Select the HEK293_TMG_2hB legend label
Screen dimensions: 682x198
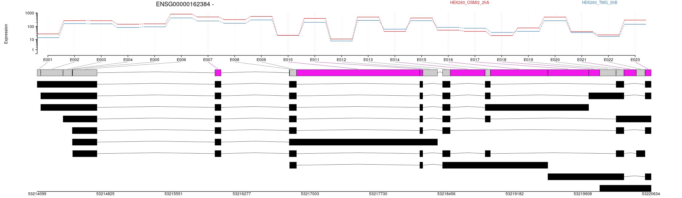point(600,3)
